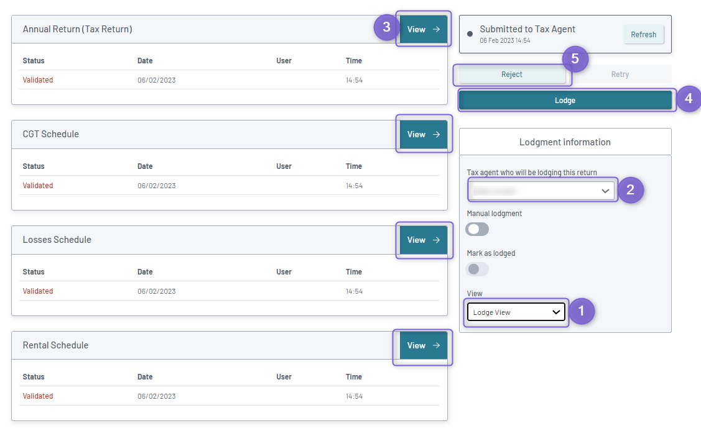
Task: Select the Lodgment information panel header
Action: click(x=565, y=142)
